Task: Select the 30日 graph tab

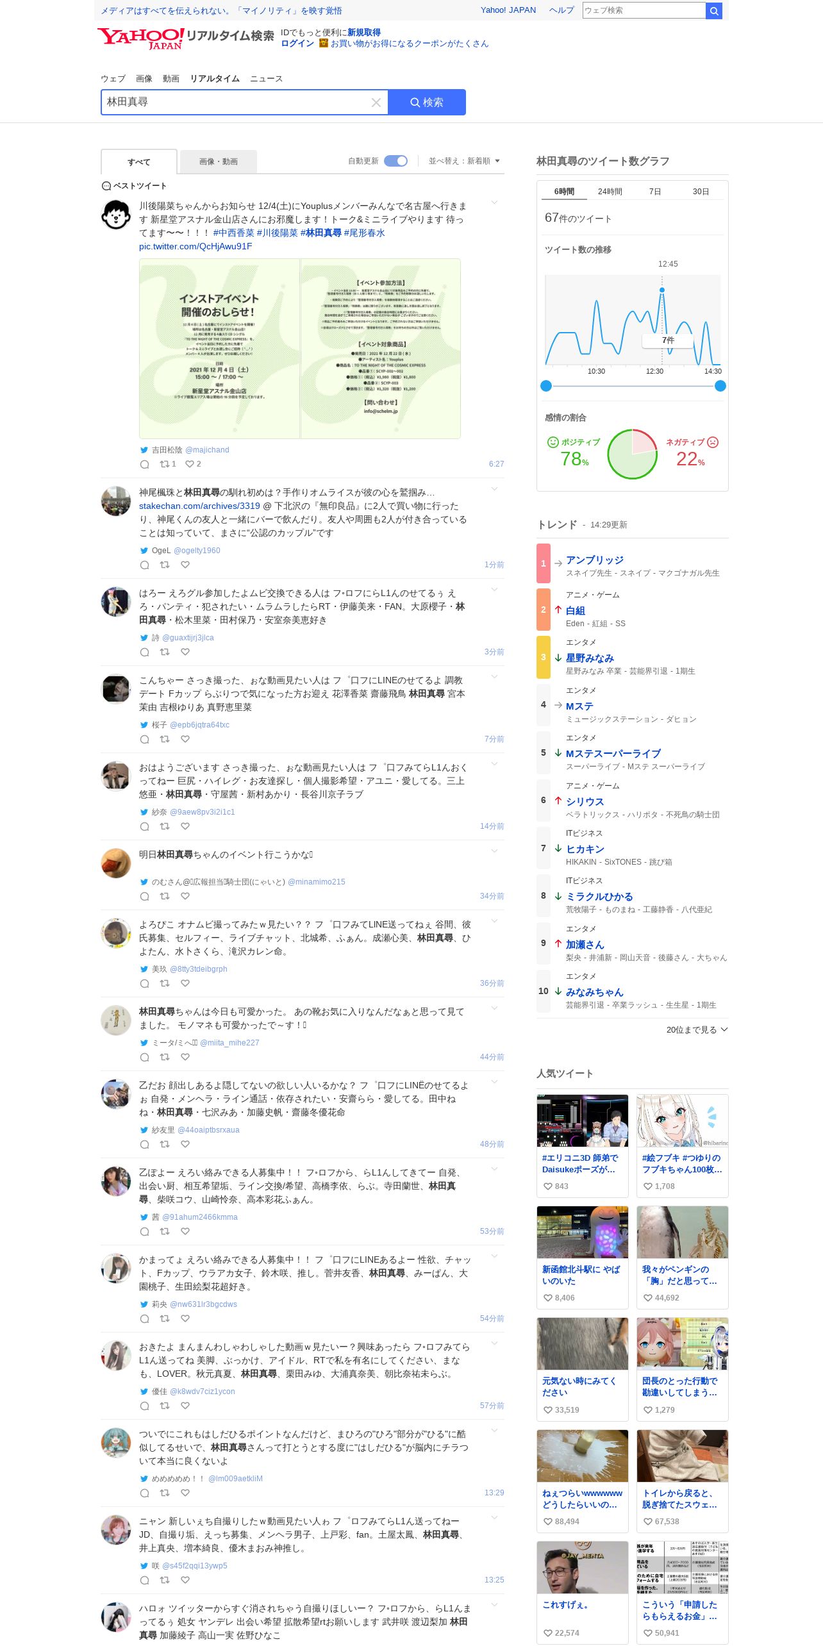Action: [x=701, y=192]
